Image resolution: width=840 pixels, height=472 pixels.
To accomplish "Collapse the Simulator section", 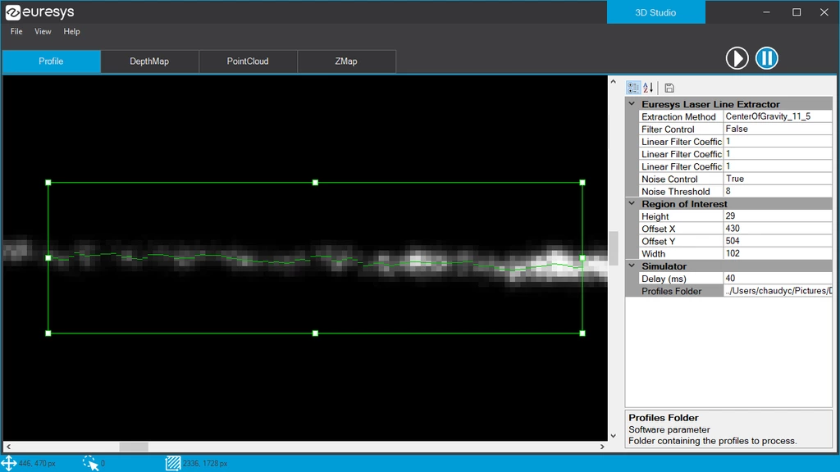I will pos(632,265).
